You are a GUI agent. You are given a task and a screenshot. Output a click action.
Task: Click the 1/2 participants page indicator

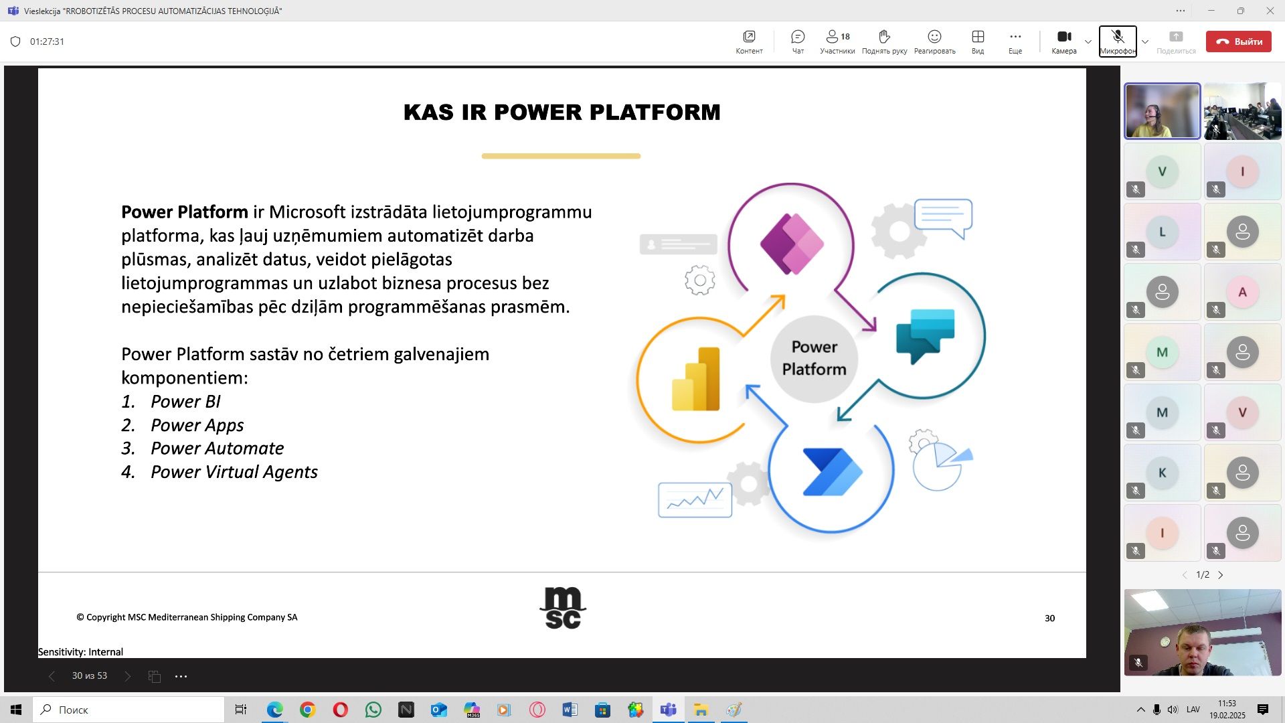1203,575
